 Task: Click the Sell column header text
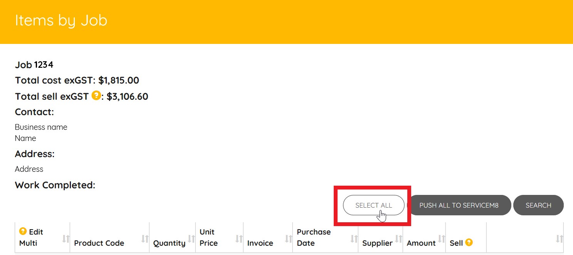pos(456,243)
